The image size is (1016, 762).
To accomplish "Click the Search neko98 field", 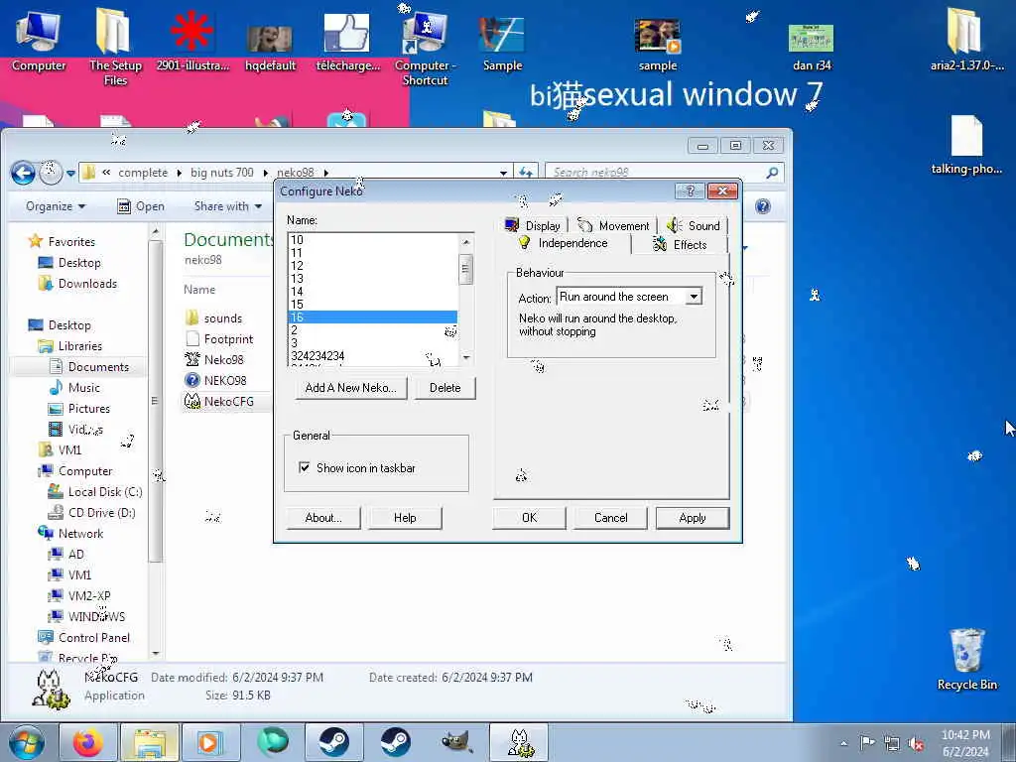I will click(x=656, y=173).
